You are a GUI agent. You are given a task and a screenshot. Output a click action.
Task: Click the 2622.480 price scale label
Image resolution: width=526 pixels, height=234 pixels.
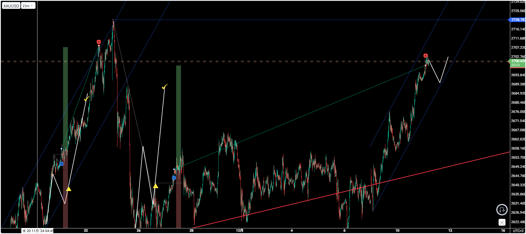(518, 222)
